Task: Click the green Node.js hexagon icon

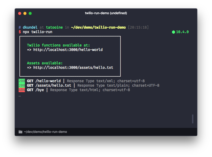Action: (173, 32)
